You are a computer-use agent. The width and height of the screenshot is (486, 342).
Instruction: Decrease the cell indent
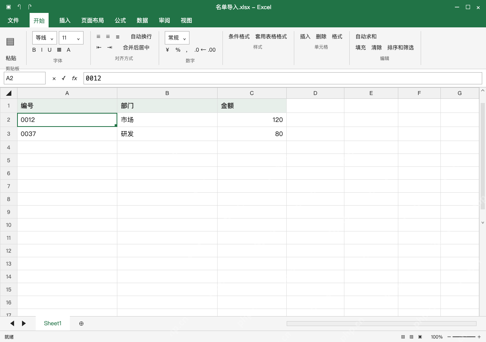99,47
